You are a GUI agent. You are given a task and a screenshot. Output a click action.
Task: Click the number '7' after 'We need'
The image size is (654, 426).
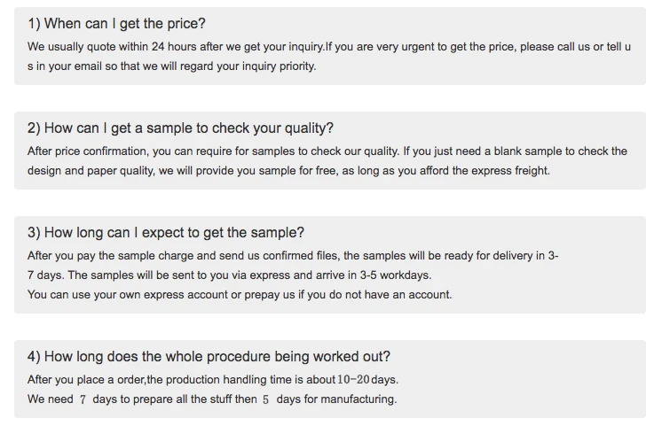(83, 399)
